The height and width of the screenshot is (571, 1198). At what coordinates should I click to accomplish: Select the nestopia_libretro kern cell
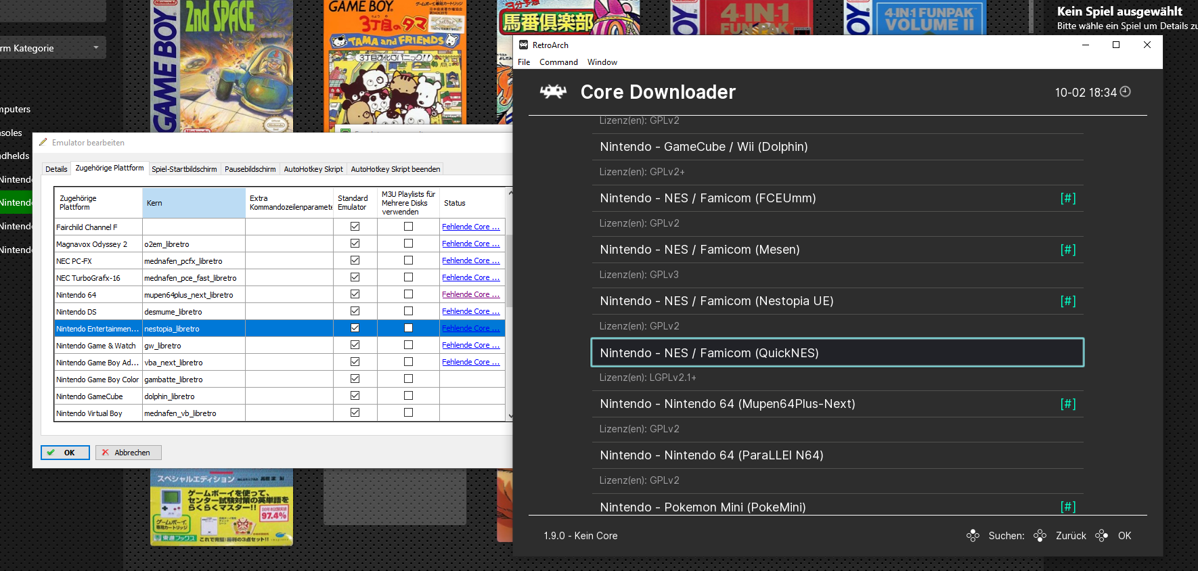tap(194, 329)
